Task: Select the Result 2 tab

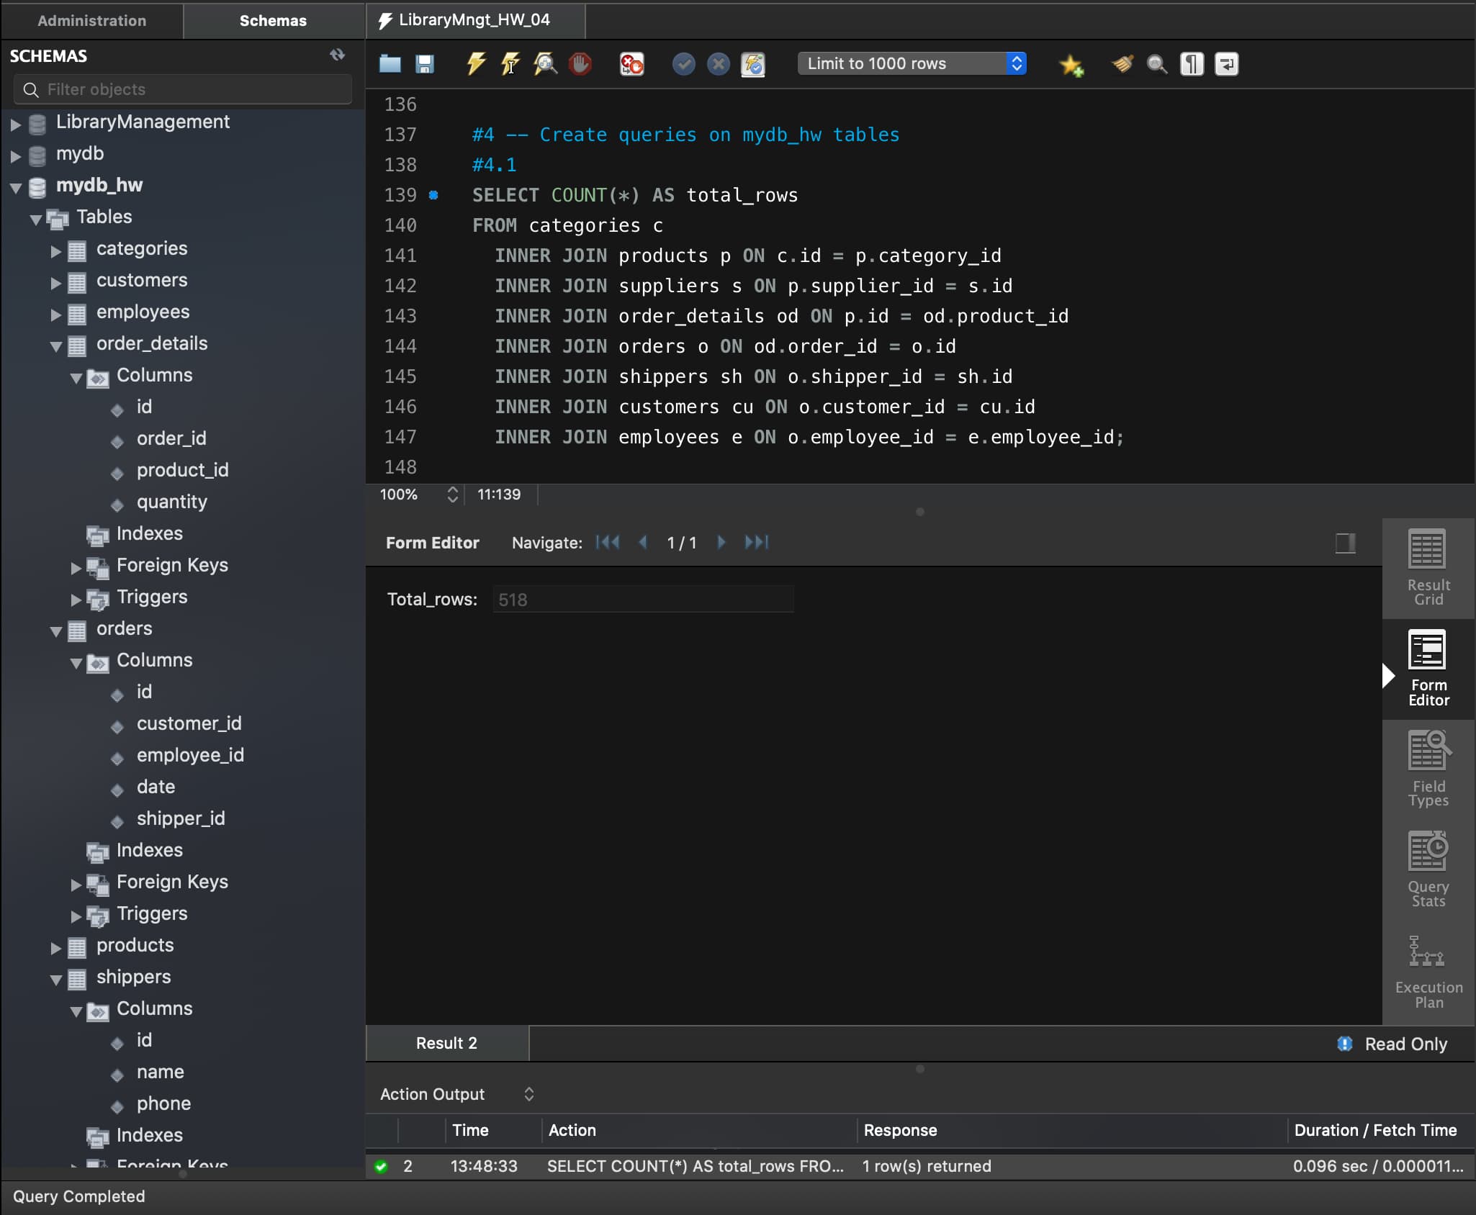Action: pos(446,1043)
